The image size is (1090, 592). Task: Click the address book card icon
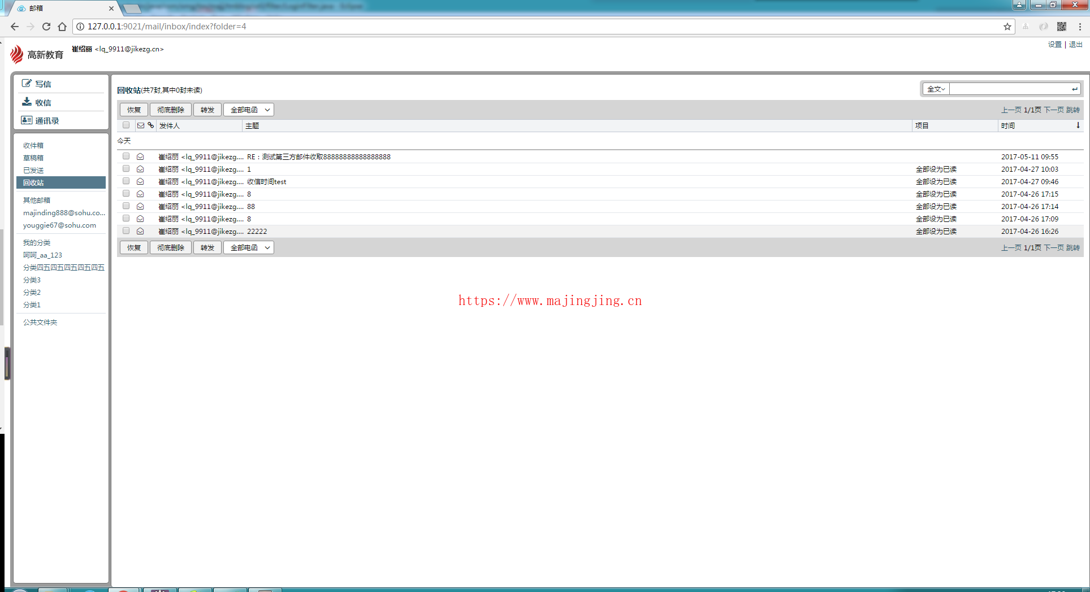[x=27, y=120]
